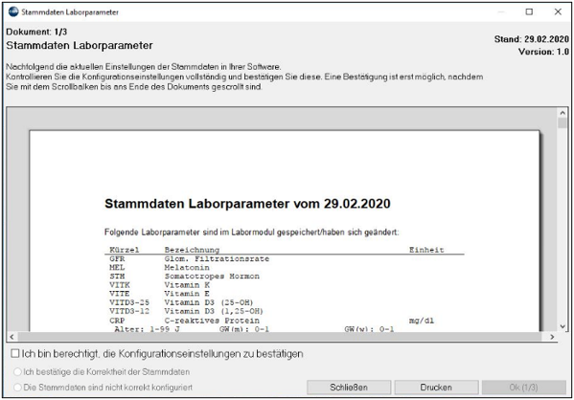Click 'Vitamin K' in the table
The image size is (574, 400).
tap(187, 285)
